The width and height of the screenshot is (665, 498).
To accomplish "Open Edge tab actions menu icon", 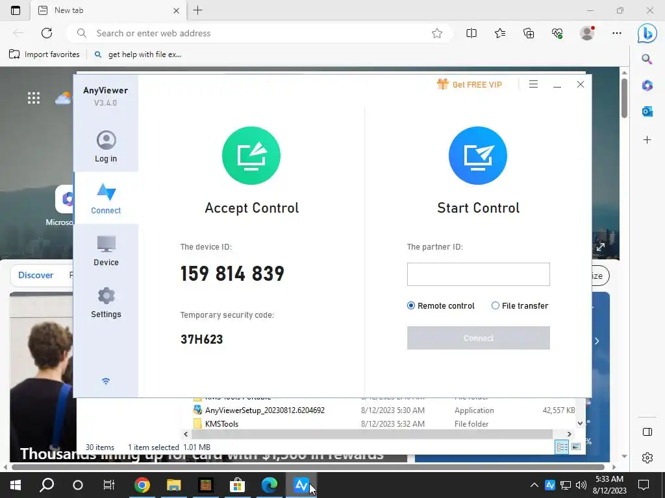I will click(16, 10).
